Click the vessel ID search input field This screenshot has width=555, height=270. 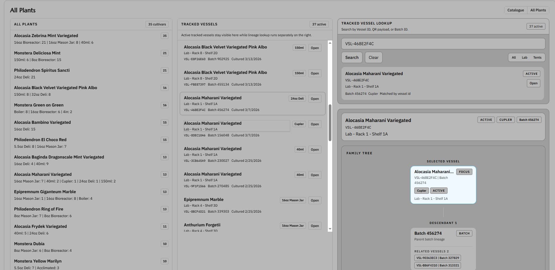pyautogui.click(x=443, y=44)
